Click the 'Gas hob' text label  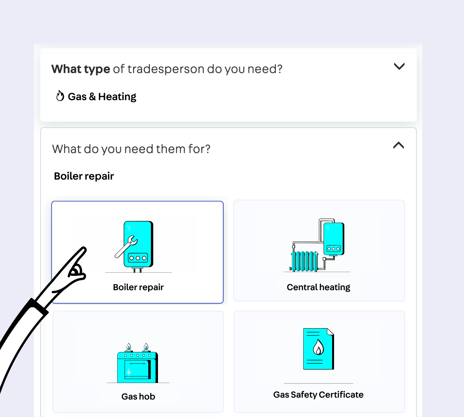pyautogui.click(x=138, y=397)
